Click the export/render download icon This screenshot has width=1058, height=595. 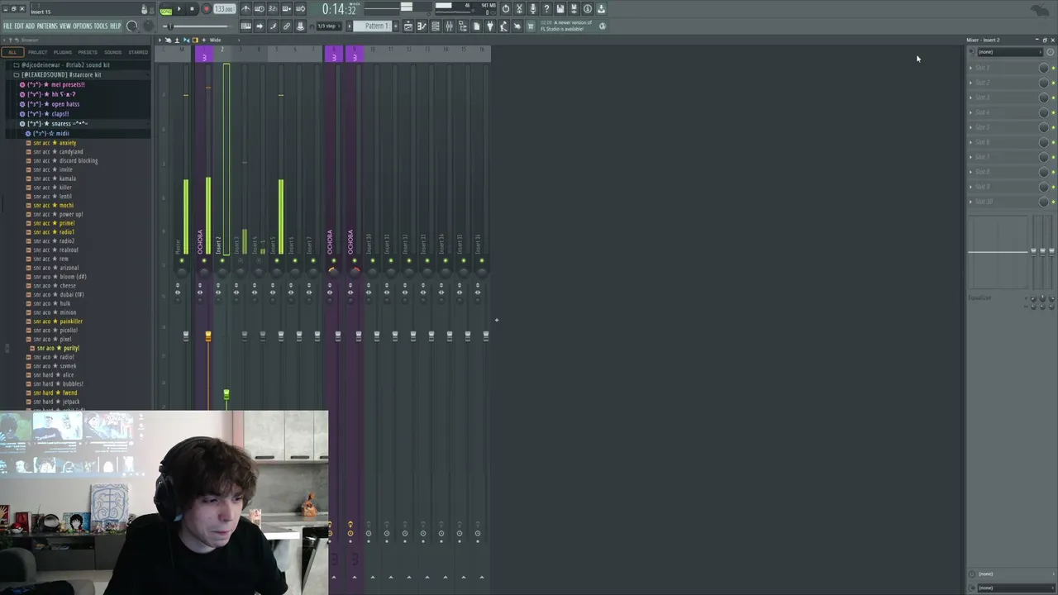pos(601,9)
